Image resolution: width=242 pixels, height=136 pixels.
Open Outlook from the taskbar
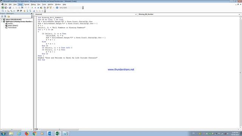(x=50, y=133)
